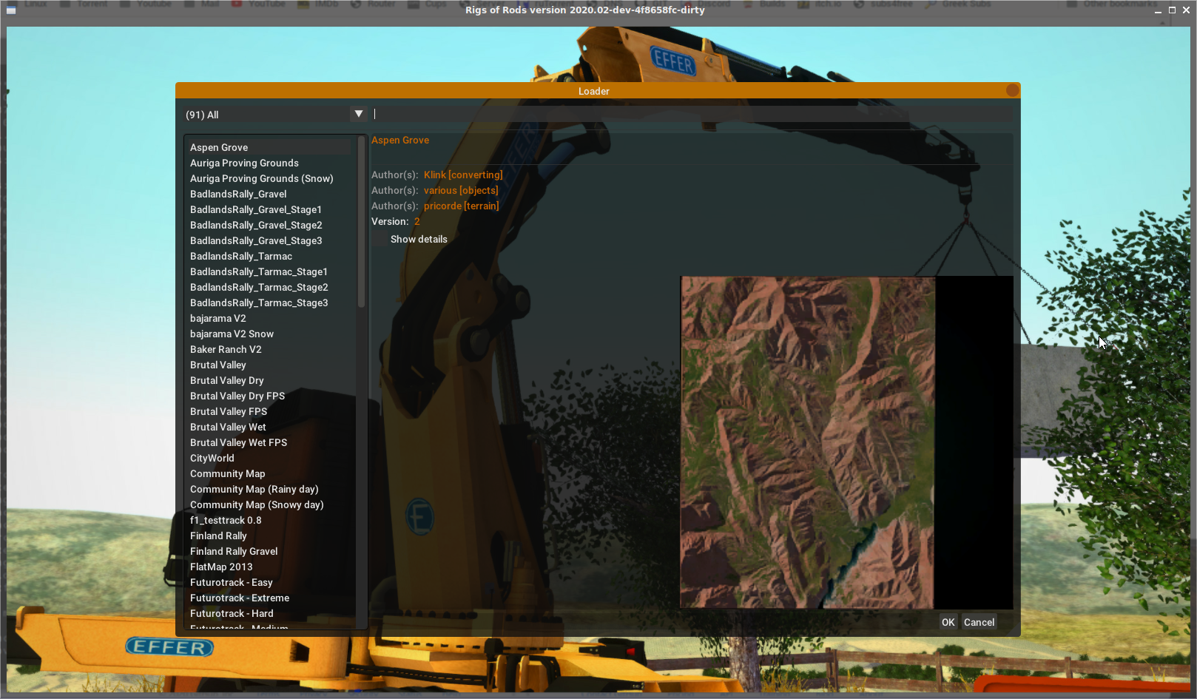Maximize the Rigs of Rods window
The width and height of the screenshot is (1197, 699).
1172,10
